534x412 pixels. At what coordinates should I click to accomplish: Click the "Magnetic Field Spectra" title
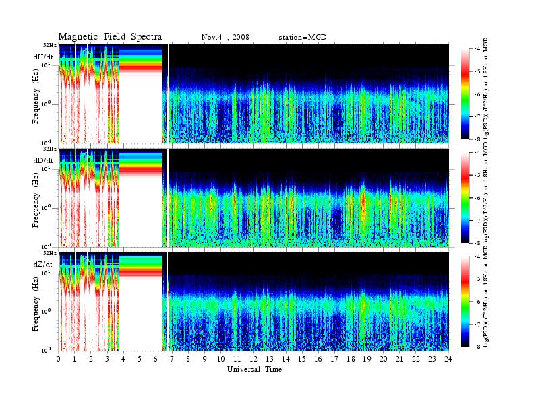[x=110, y=37]
